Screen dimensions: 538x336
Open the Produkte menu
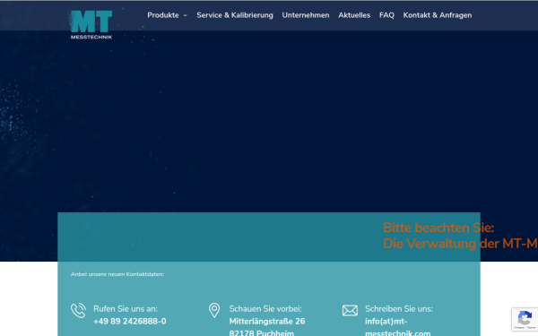pyautogui.click(x=163, y=15)
